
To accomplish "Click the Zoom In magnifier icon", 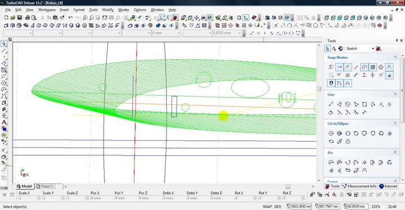I will coord(85,17).
